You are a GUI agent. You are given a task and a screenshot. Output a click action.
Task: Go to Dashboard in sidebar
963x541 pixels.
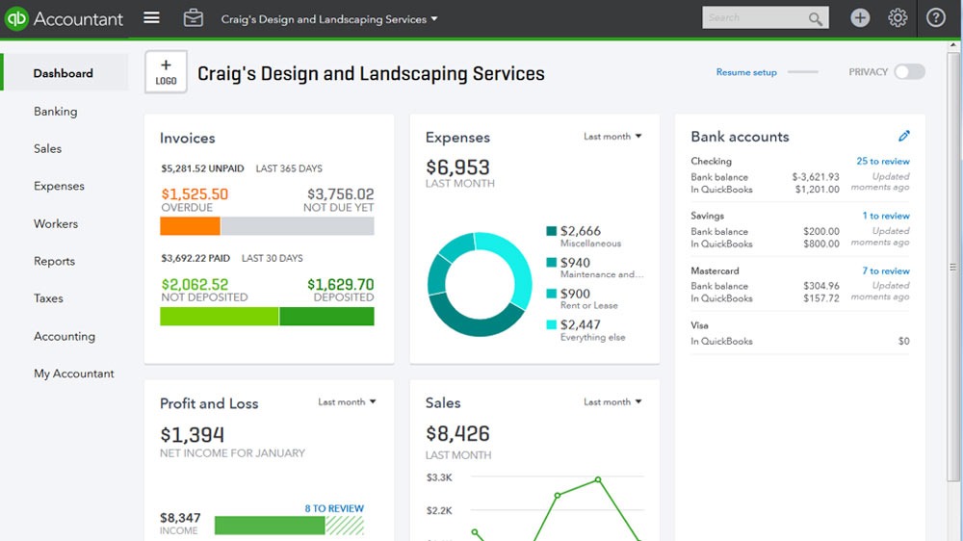tap(64, 73)
